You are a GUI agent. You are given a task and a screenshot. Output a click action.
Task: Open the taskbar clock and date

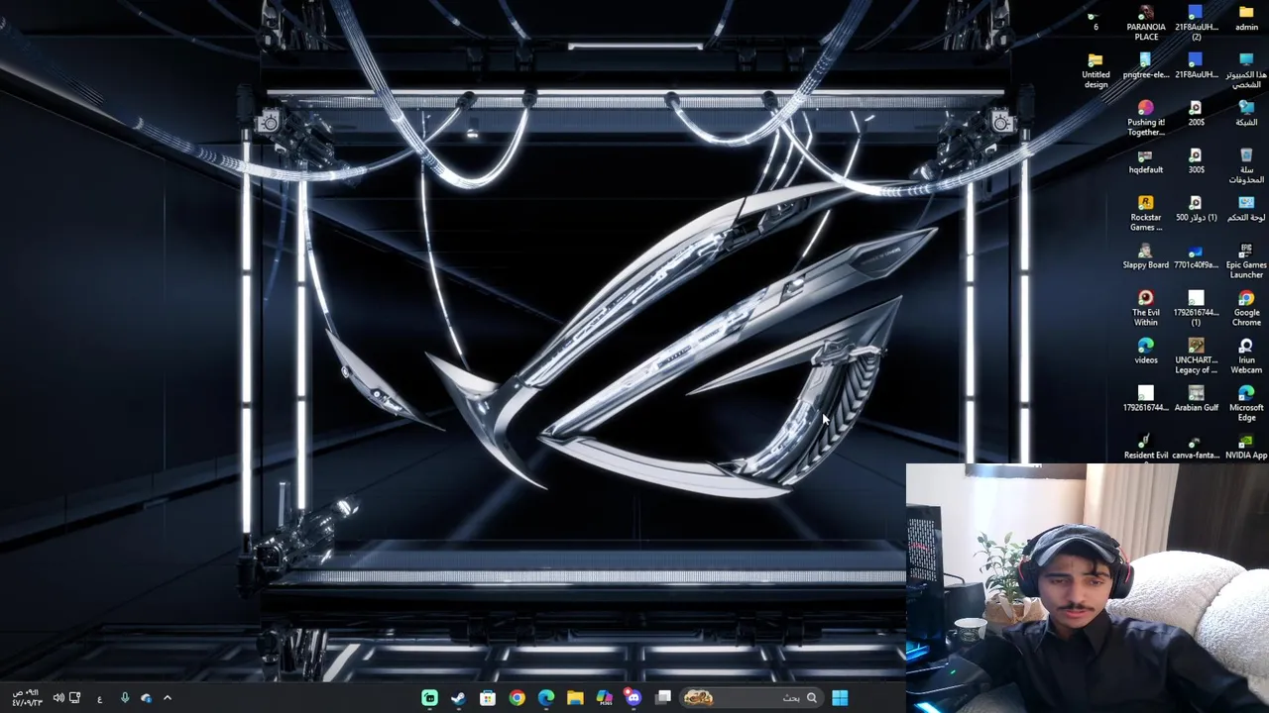tap(27, 698)
